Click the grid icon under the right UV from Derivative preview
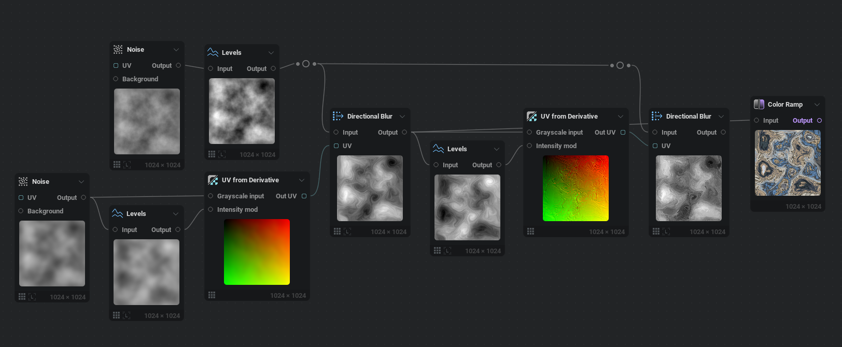 coord(530,232)
